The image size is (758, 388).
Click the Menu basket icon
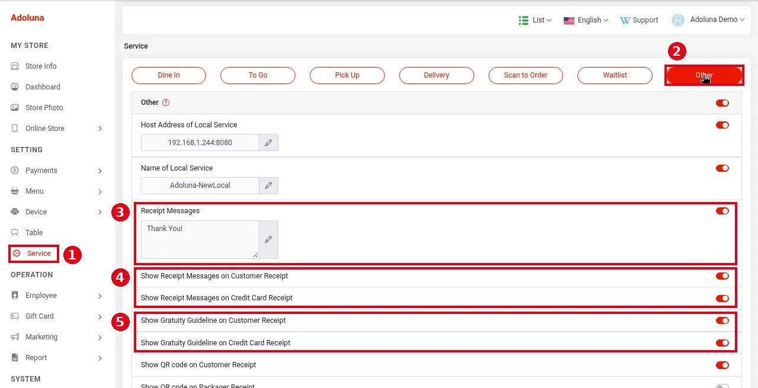pyautogui.click(x=15, y=191)
